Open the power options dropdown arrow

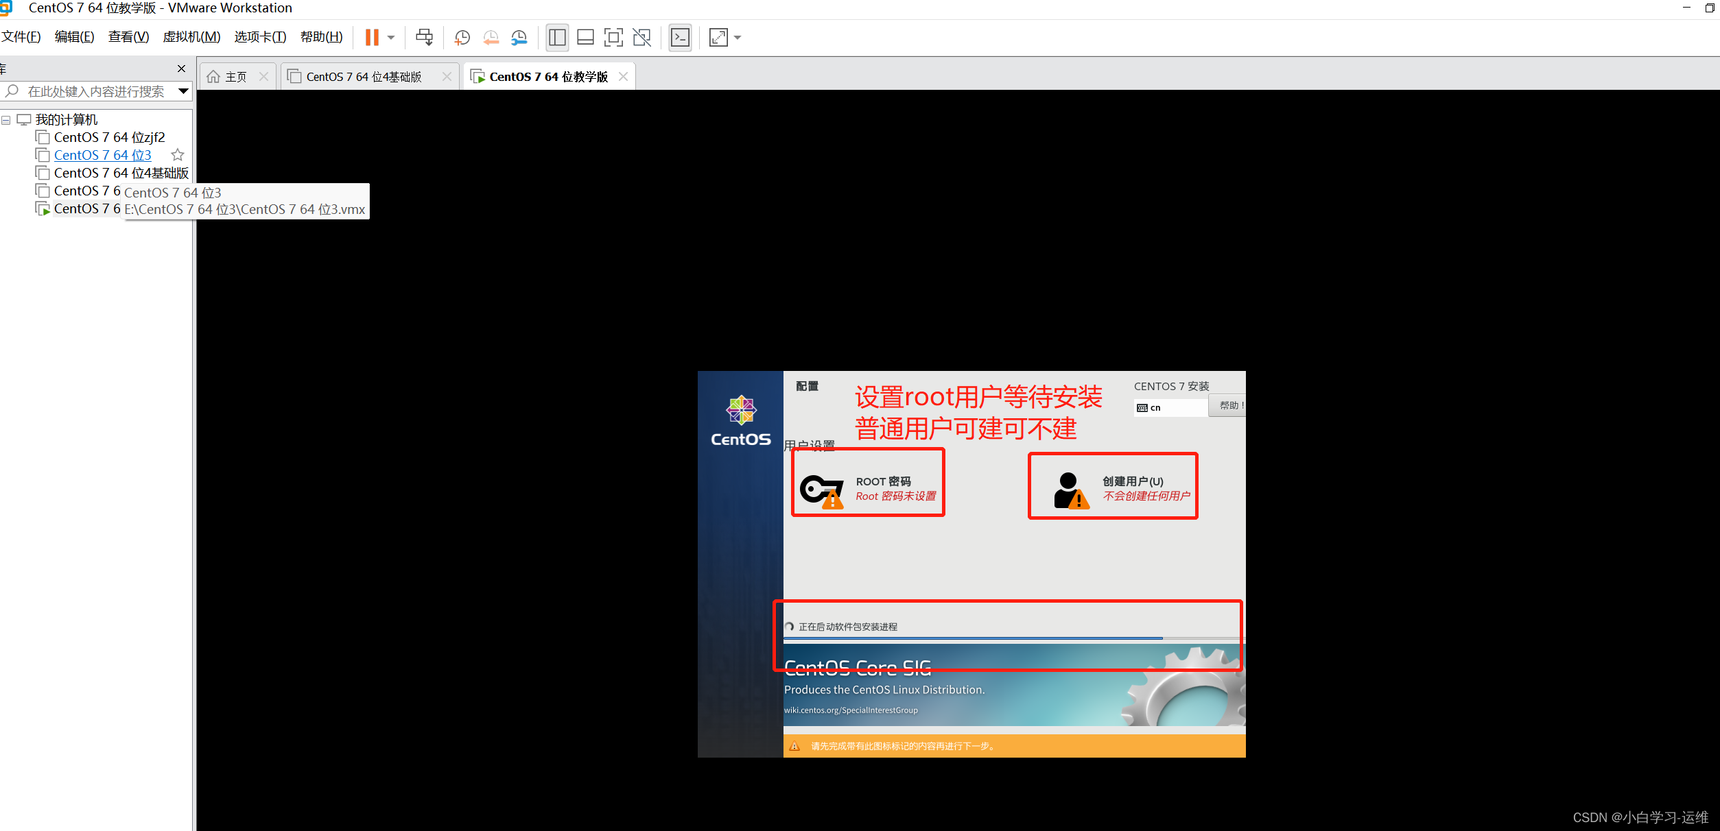click(391, 38)
